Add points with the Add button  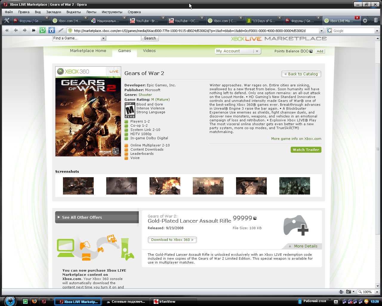click(320, 51)
